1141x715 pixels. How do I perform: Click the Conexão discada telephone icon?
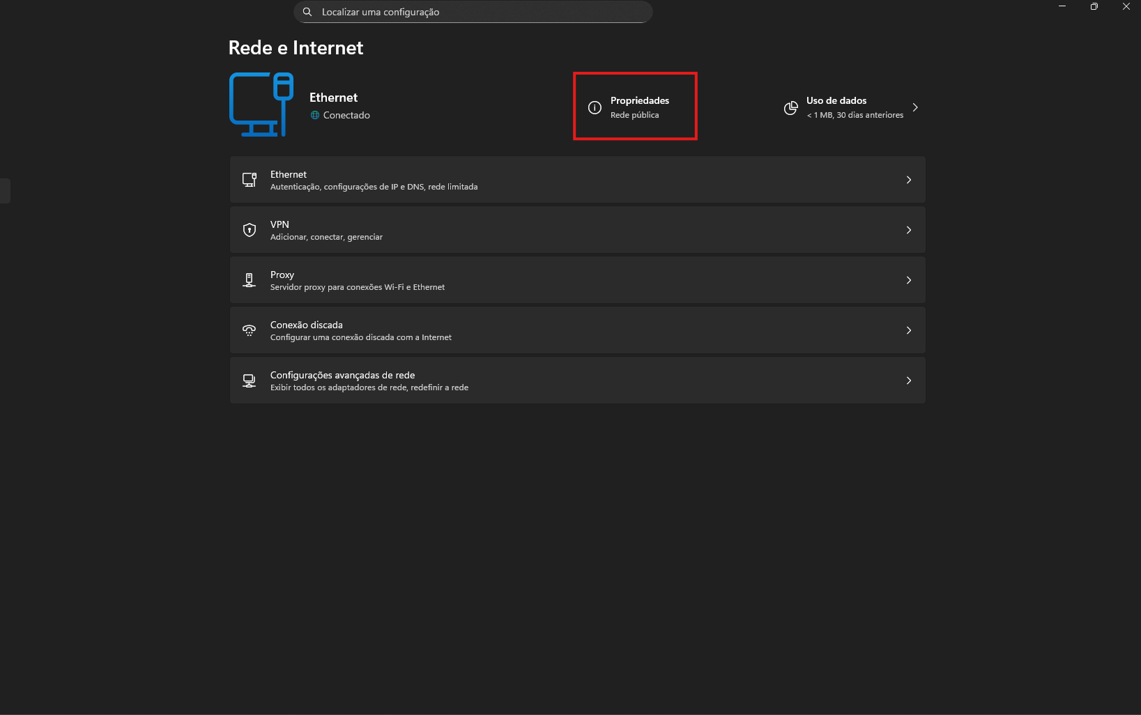(250, 330)
